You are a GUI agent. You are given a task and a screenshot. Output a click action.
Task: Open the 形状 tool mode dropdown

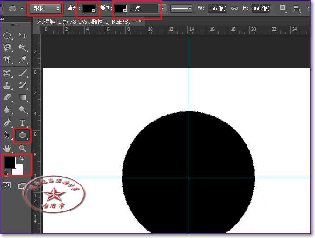point(45,8)
